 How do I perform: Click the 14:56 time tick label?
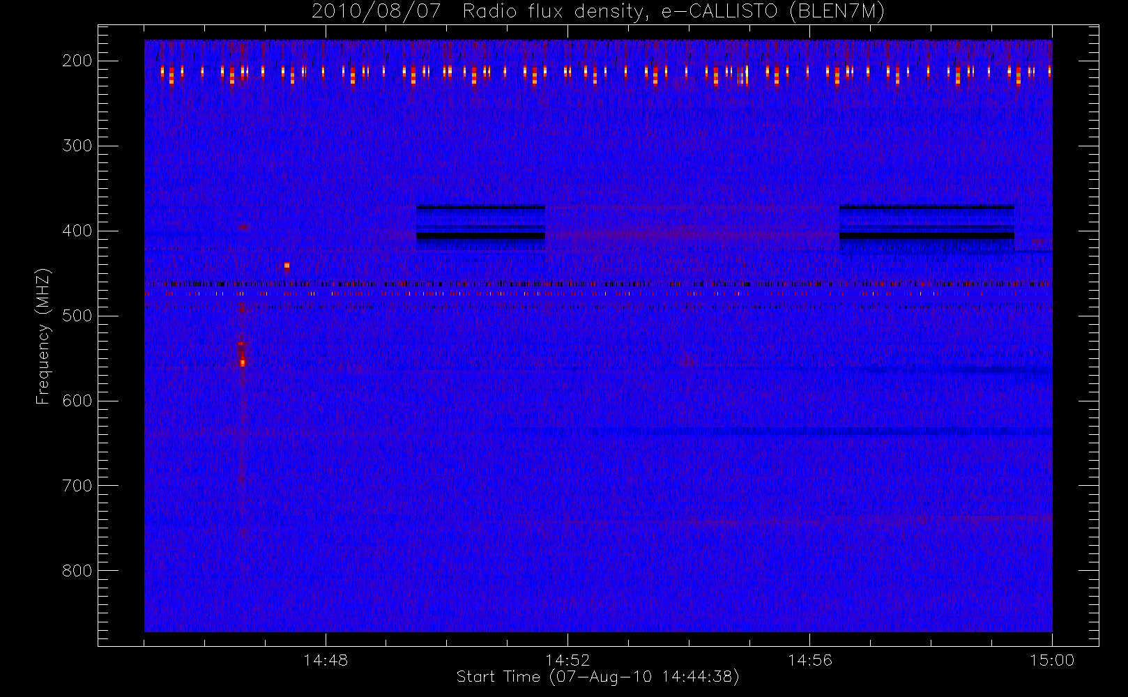(809, 660)
